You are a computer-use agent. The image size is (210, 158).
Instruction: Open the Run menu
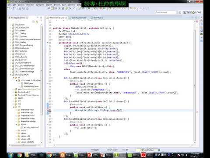pyautogui.click(x=64, y=5)
